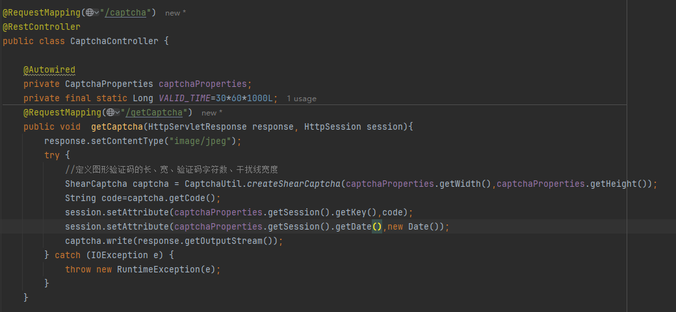Click the "1 usage" hint after VALID_TIME
The image size is (676, 312).
(x=302, y=99)
